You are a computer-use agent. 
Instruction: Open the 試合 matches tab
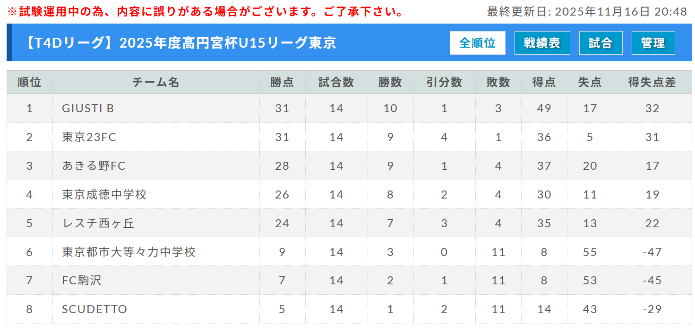[x=601, y=43]
